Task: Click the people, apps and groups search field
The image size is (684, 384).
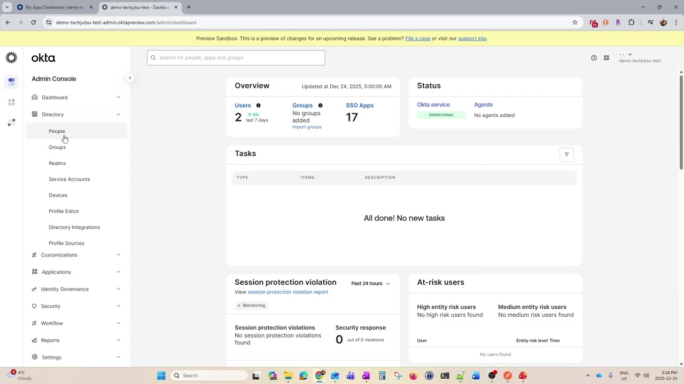Action: (236, 58)
